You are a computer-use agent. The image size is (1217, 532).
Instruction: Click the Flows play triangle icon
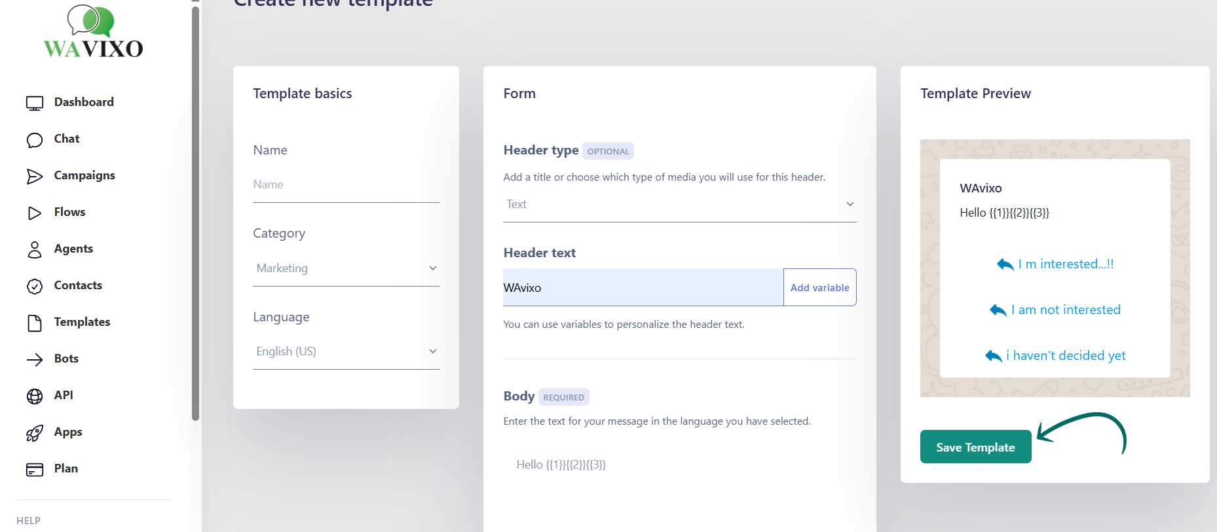coord(35,213)
